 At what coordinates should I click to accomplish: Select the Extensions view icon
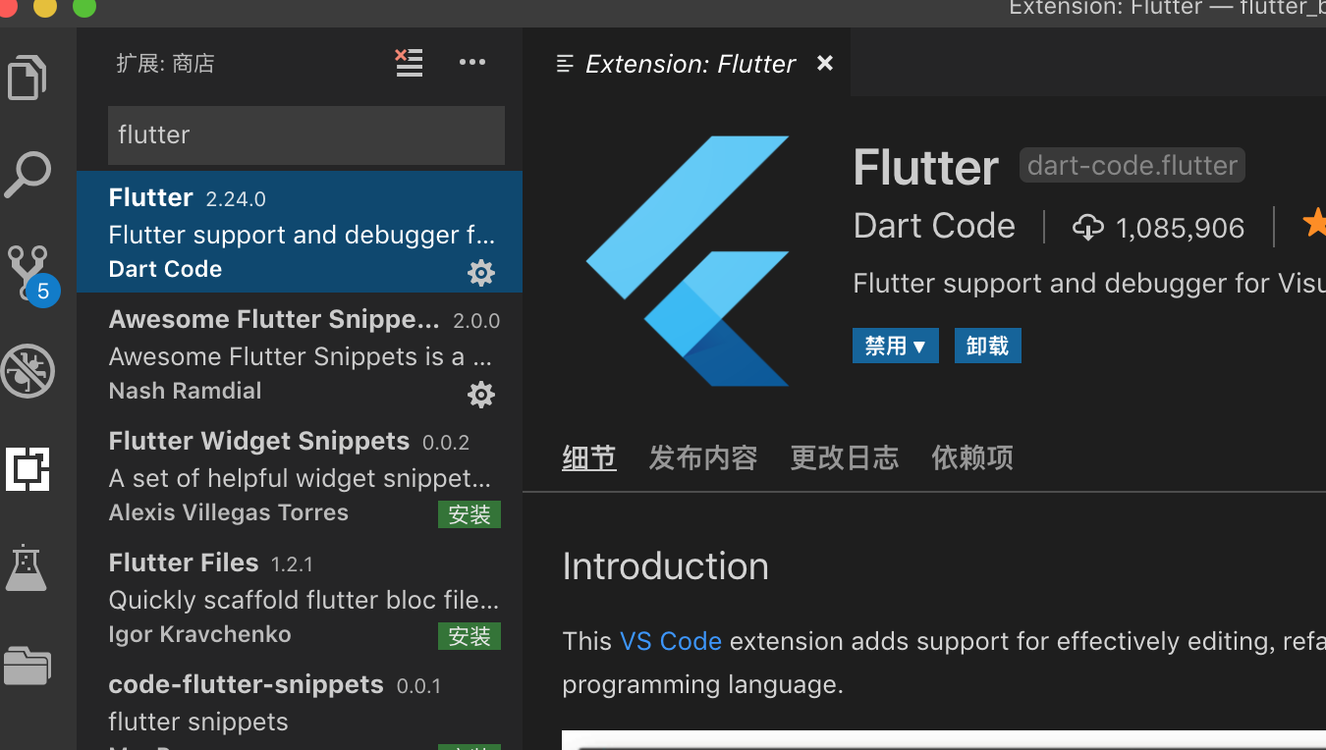[28, 469]
